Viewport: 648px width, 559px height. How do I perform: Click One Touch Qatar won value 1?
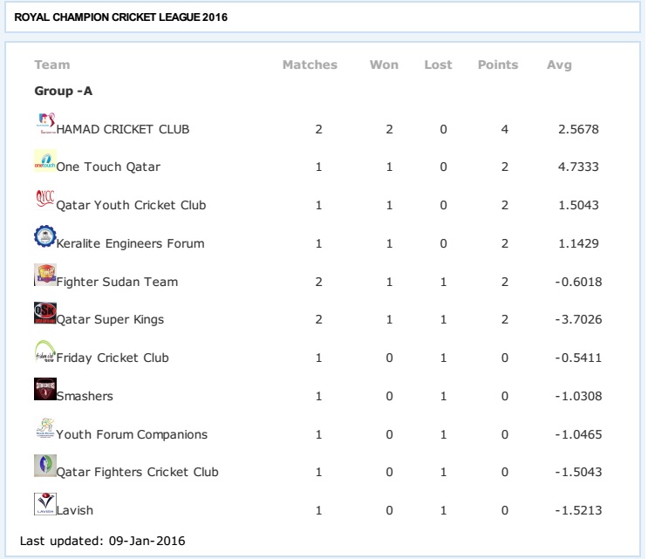389,167
